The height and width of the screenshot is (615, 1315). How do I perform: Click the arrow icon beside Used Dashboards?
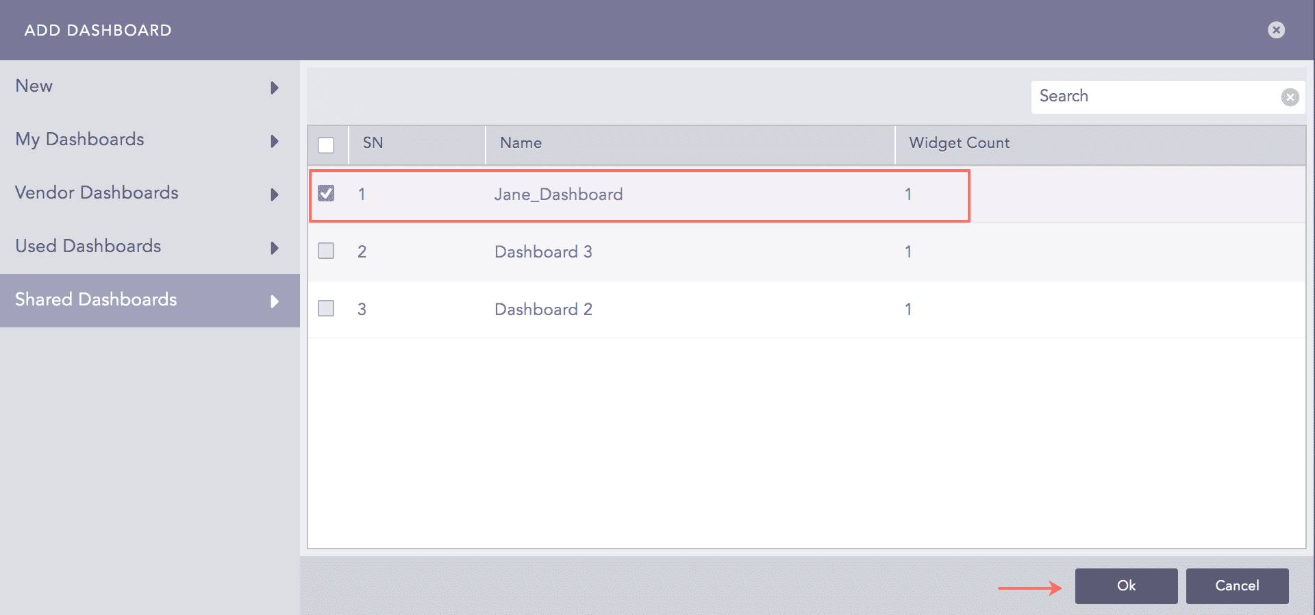point(275,248)
